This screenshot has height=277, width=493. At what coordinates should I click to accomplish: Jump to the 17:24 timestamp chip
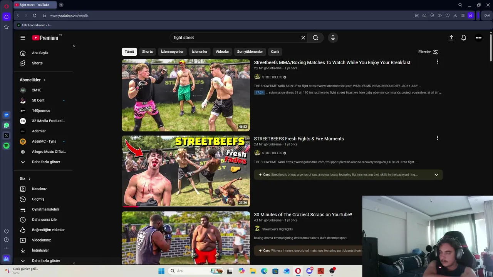[x=259, y=93]
